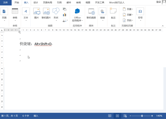The image size is (166, 119).
Task: Open Office 应用程序 apps icon
Action: tap(77, 11)
